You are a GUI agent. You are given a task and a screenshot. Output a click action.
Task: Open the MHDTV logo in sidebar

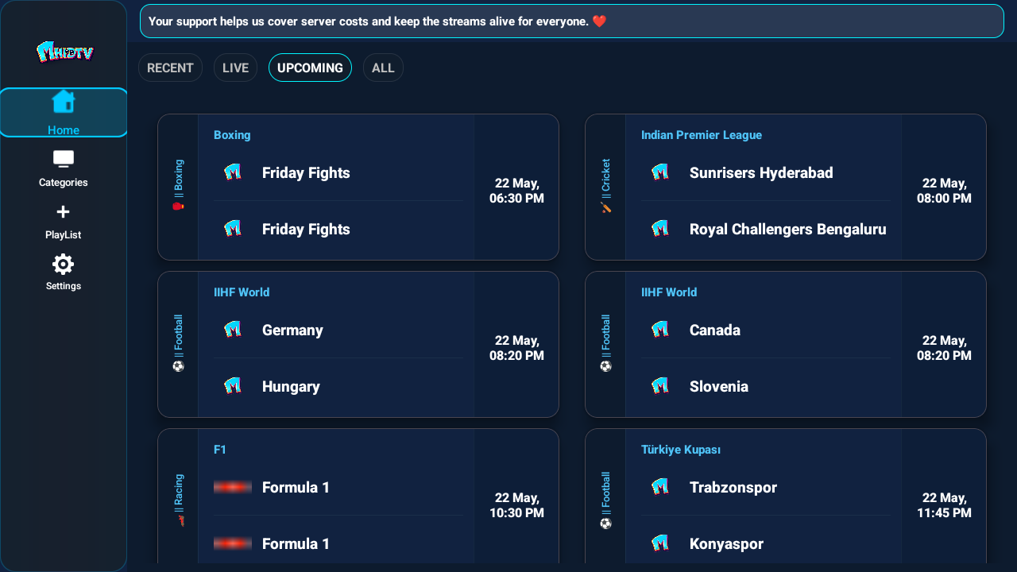point(64,52)
